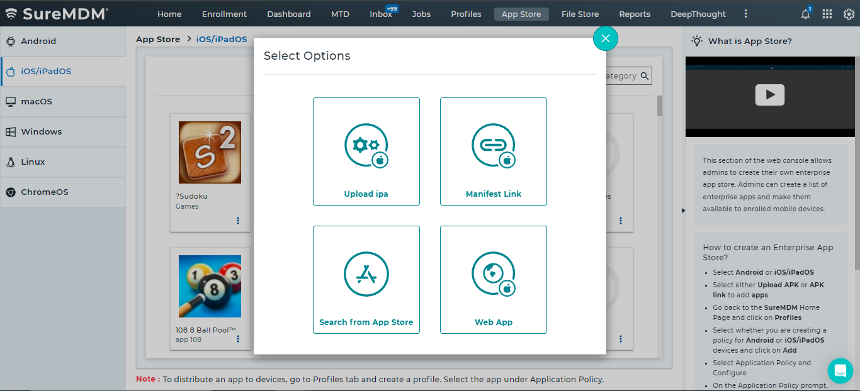Open options menu for 108 8 Ball Pool
860x391 pixels.
tap(238, 339)
